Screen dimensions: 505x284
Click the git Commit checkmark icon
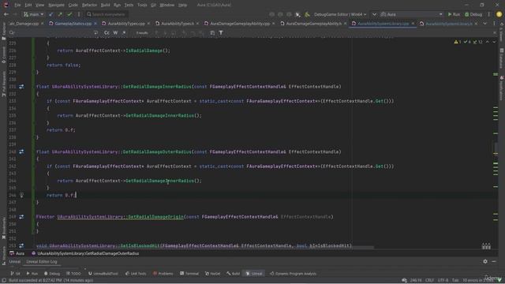69,14
